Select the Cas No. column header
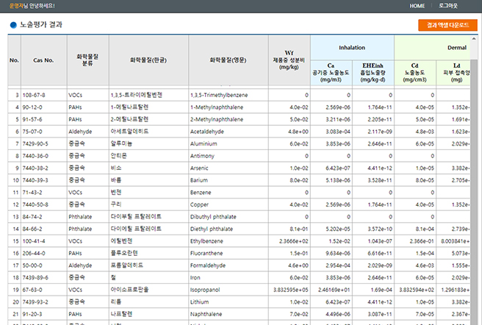The image size is (482, 325). click(x=43, y=60)
